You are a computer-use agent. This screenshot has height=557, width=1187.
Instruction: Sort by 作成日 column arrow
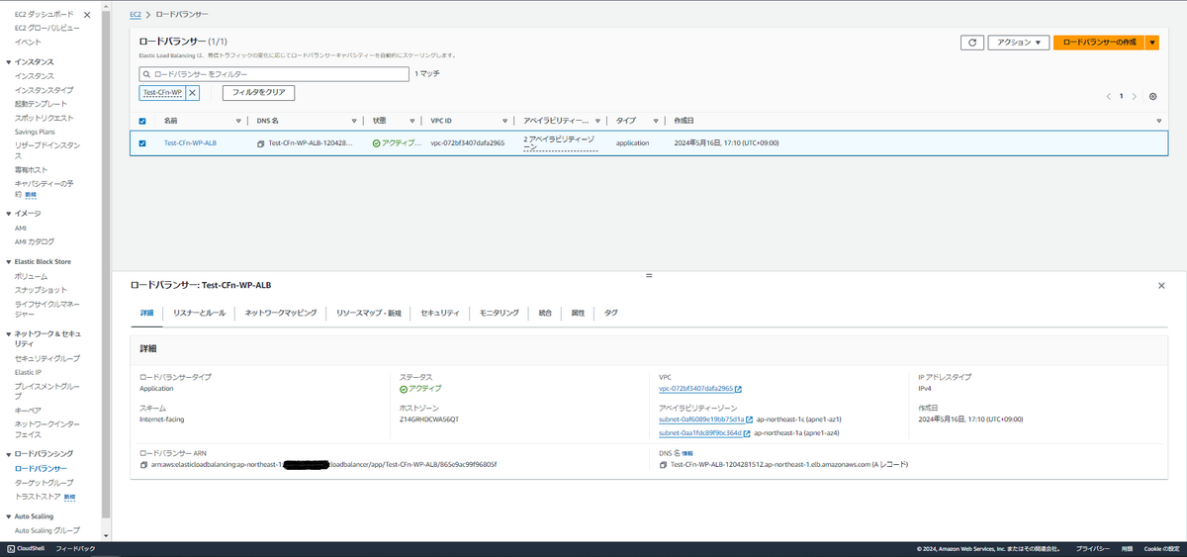[1159, 121]
